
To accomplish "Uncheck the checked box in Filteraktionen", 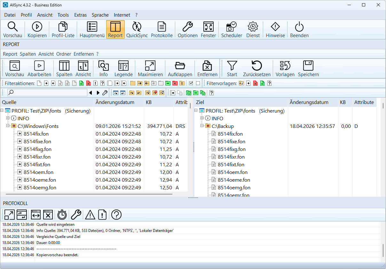I will tap(191, 83).
